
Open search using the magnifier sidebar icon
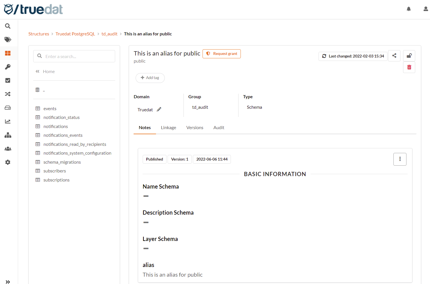click(x=8, y=26)
